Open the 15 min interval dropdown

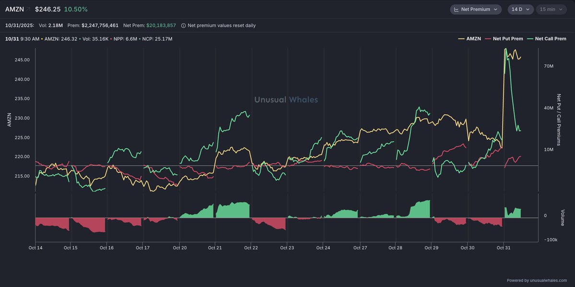(x=551, y=10)
